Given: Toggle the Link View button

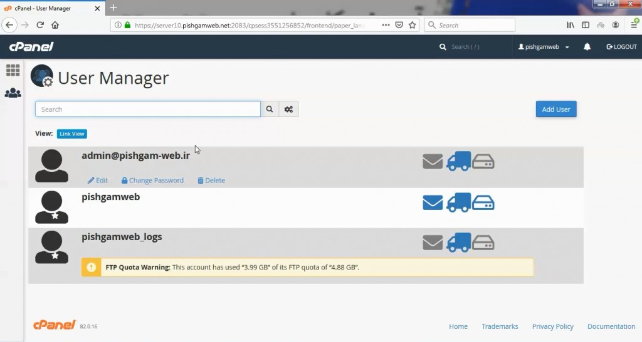Looking at the screenshot, I should (71, 134).
